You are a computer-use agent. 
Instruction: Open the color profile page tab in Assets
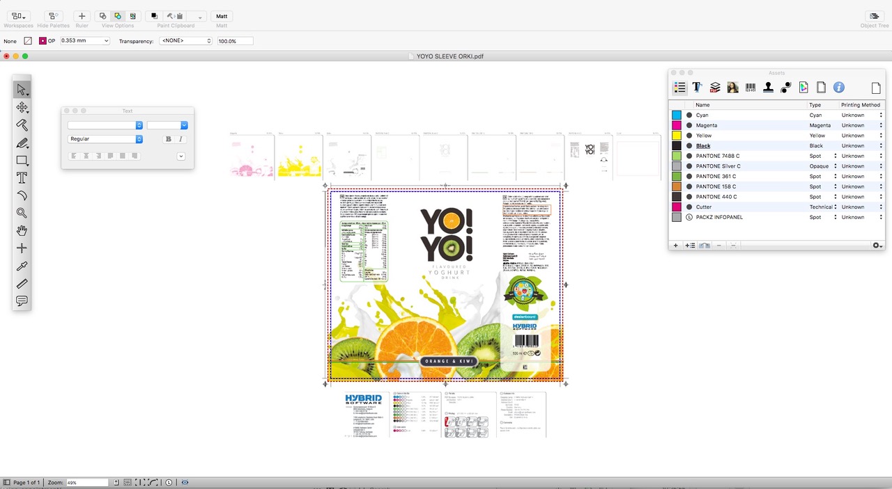click(803, 88)
